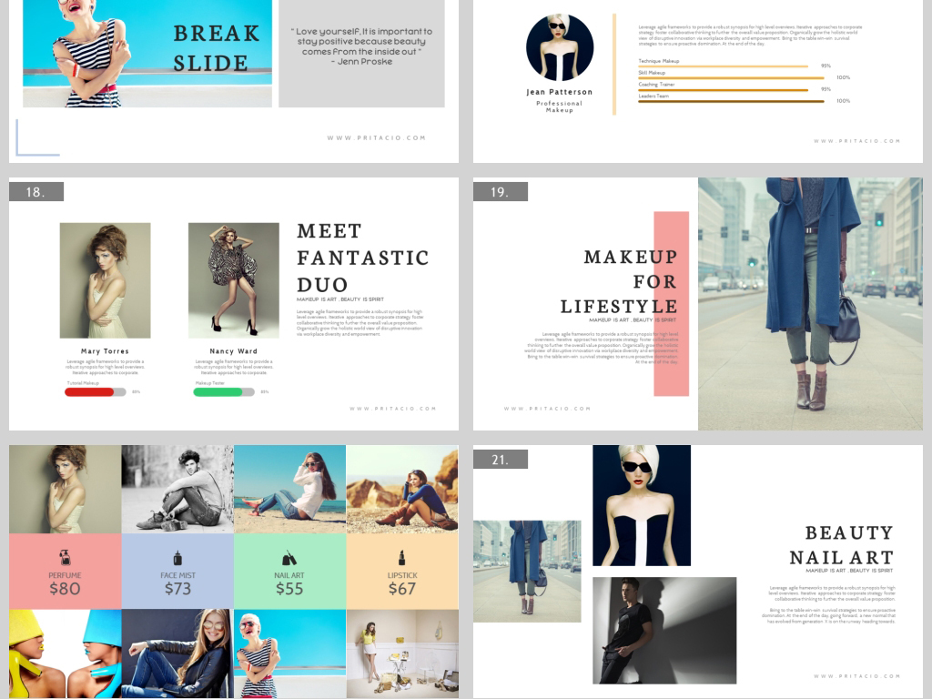Click the nail polish icon above NAIL ART
The height and width of the screenshot is (699, 932).
coord(289,557)
